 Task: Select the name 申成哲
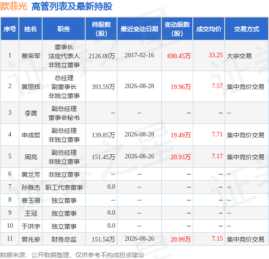coord(30,135)
